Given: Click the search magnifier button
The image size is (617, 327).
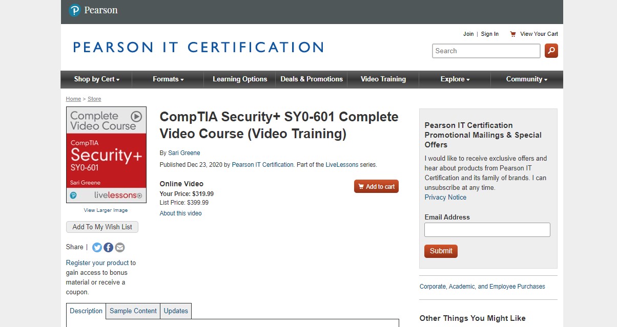Looking at the screenshot, I should click(x=551, y=51).
